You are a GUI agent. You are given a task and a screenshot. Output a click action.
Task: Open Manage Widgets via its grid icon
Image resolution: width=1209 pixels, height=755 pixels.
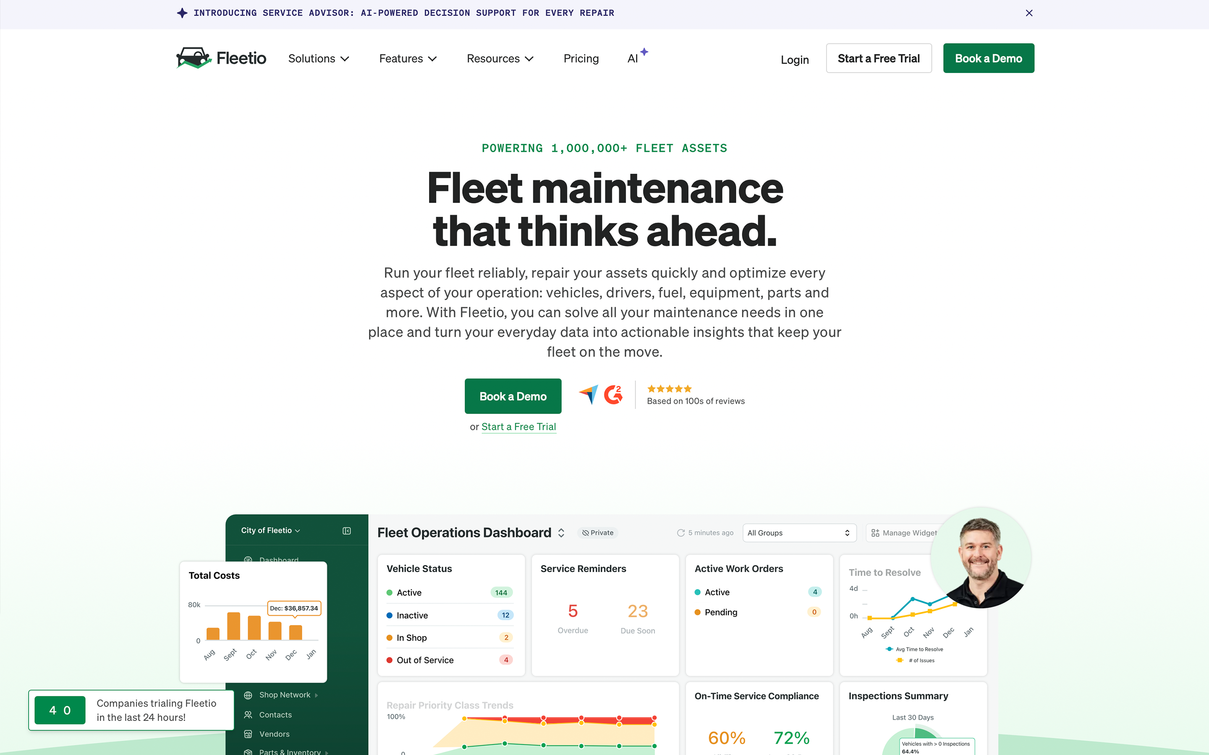point(875,533)
